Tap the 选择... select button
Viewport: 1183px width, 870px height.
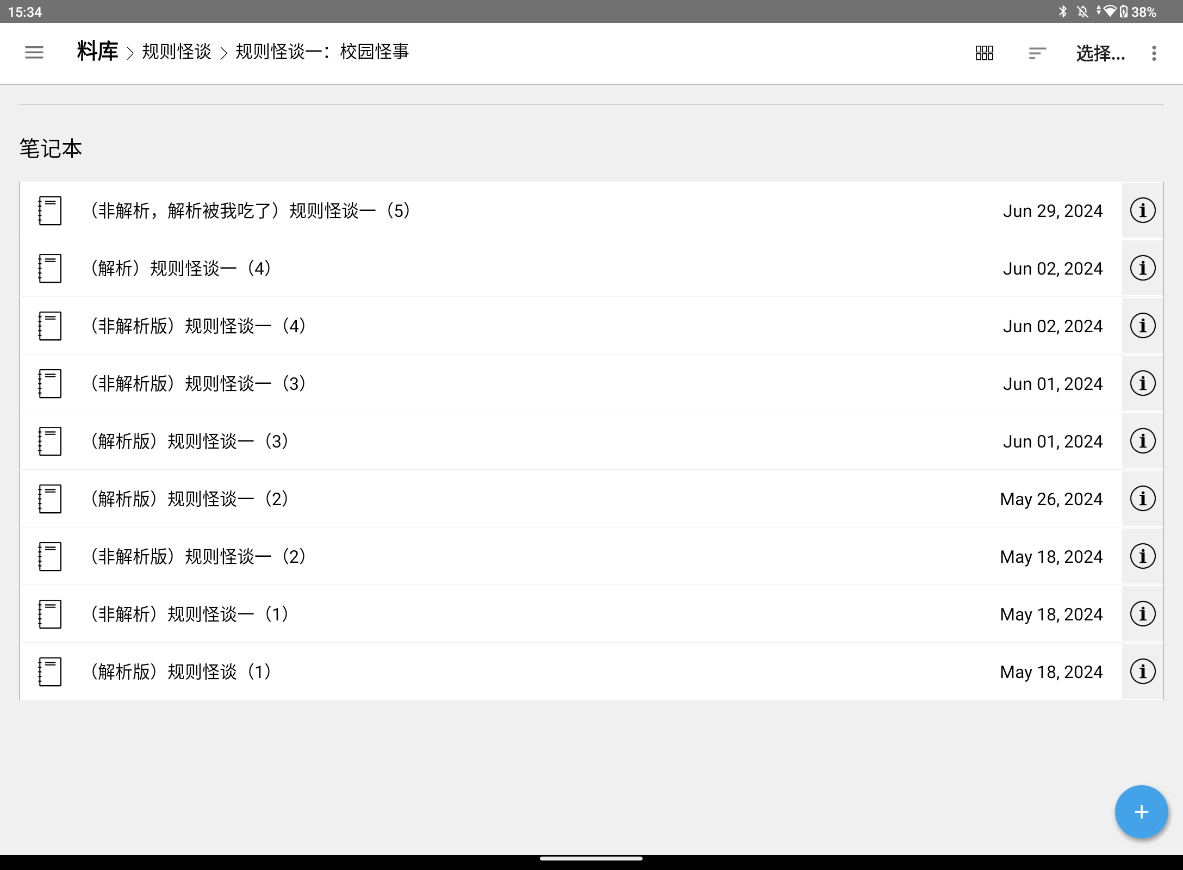1100,53
